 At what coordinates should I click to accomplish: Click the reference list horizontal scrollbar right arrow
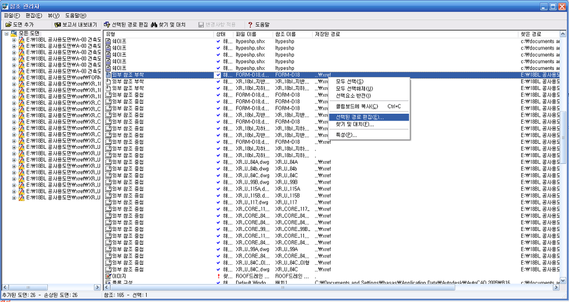pos(556,288)
